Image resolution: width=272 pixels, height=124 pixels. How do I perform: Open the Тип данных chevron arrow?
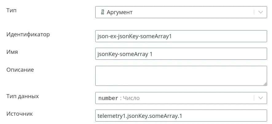point(261,98)
